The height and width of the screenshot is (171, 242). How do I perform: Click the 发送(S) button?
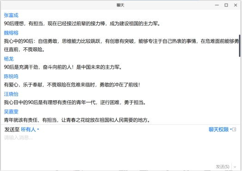pos(223,167)
